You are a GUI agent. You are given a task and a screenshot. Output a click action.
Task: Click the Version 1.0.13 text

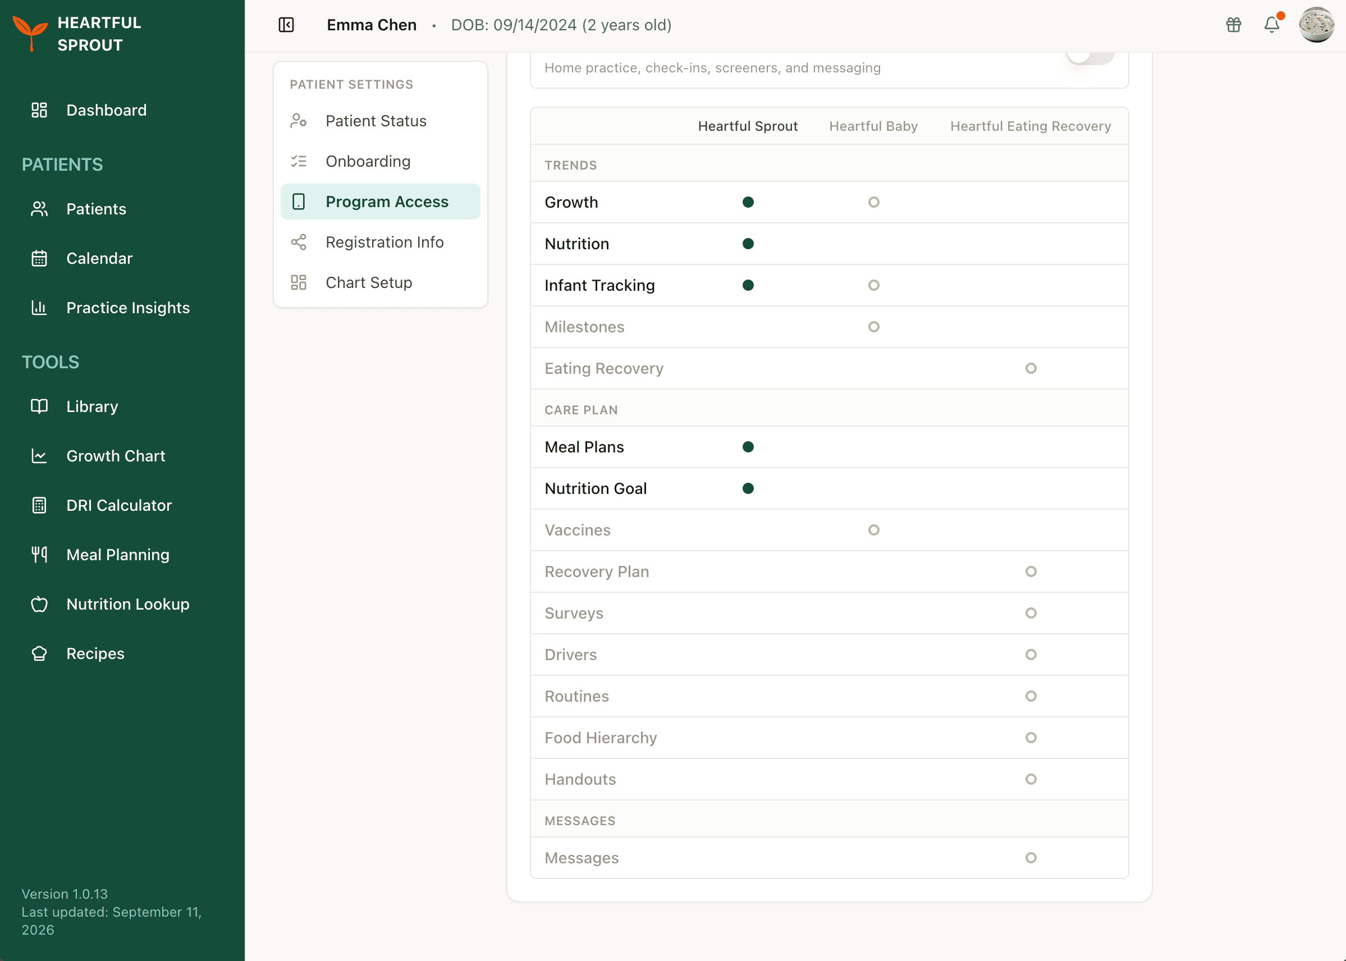coord(65,894)
